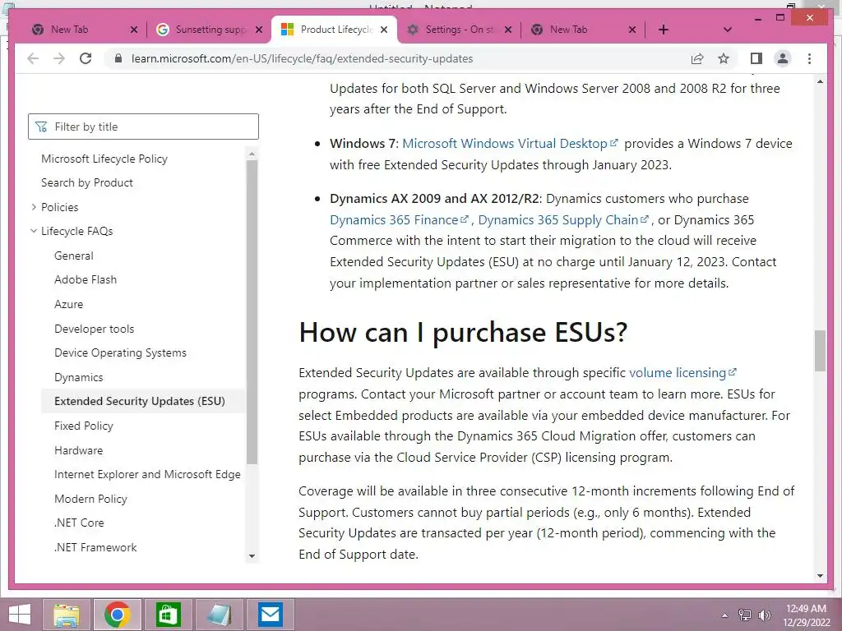The height and width of the screenshot is (631, 842).
Task: Open the network tray icon
Action: tap(745, 615)
